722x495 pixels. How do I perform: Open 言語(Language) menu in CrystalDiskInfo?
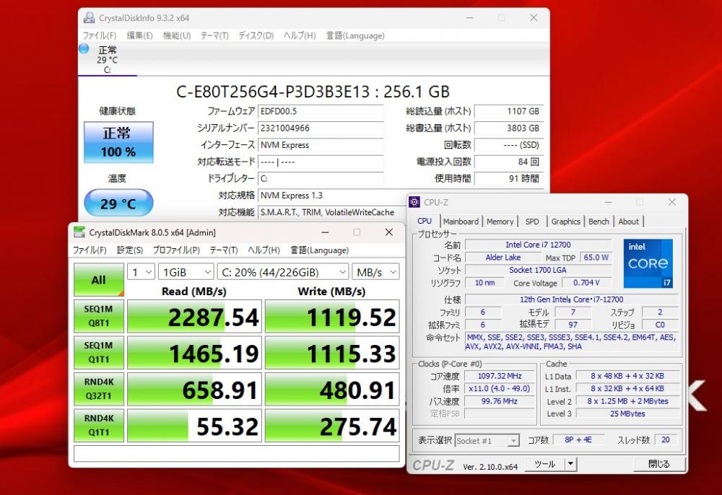(x=355, y=35)
